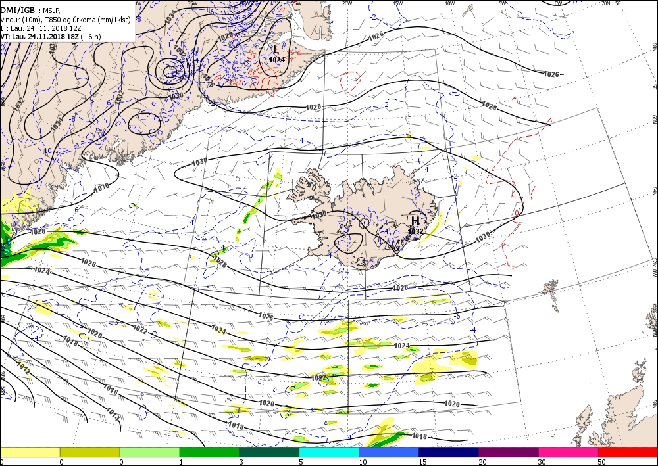Click the H high-pressure marker over Iceland

click(415, 220)
